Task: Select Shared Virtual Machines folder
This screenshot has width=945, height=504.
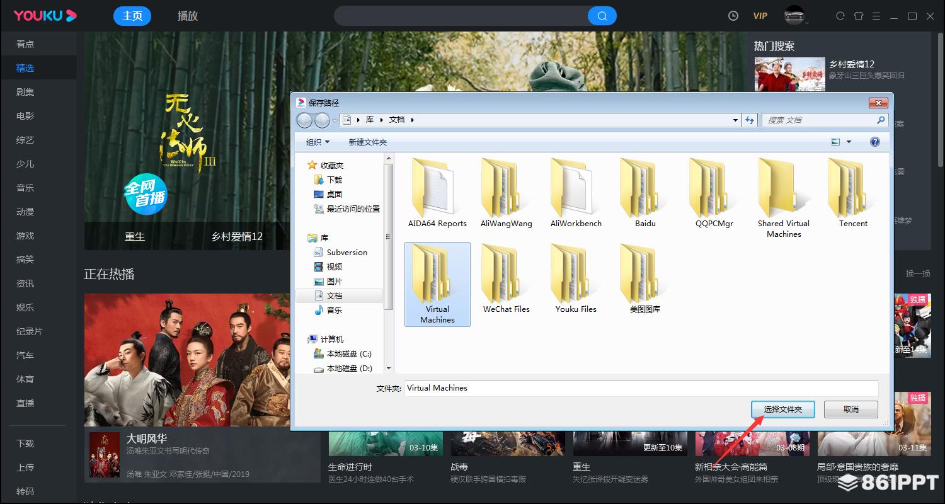Action: (x=784, y=198)
